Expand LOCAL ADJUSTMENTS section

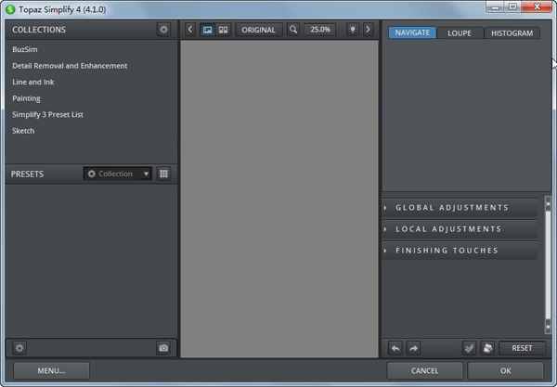point(460,229)
